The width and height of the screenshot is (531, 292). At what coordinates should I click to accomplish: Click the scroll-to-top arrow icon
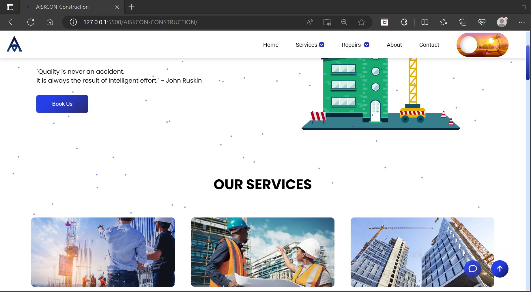(500, 269)
